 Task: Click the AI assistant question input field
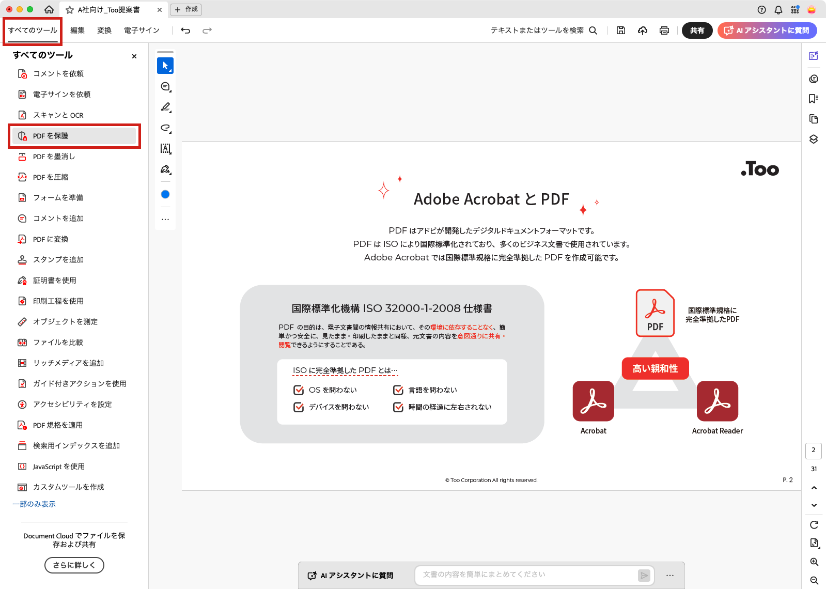(x=527, y=575)
